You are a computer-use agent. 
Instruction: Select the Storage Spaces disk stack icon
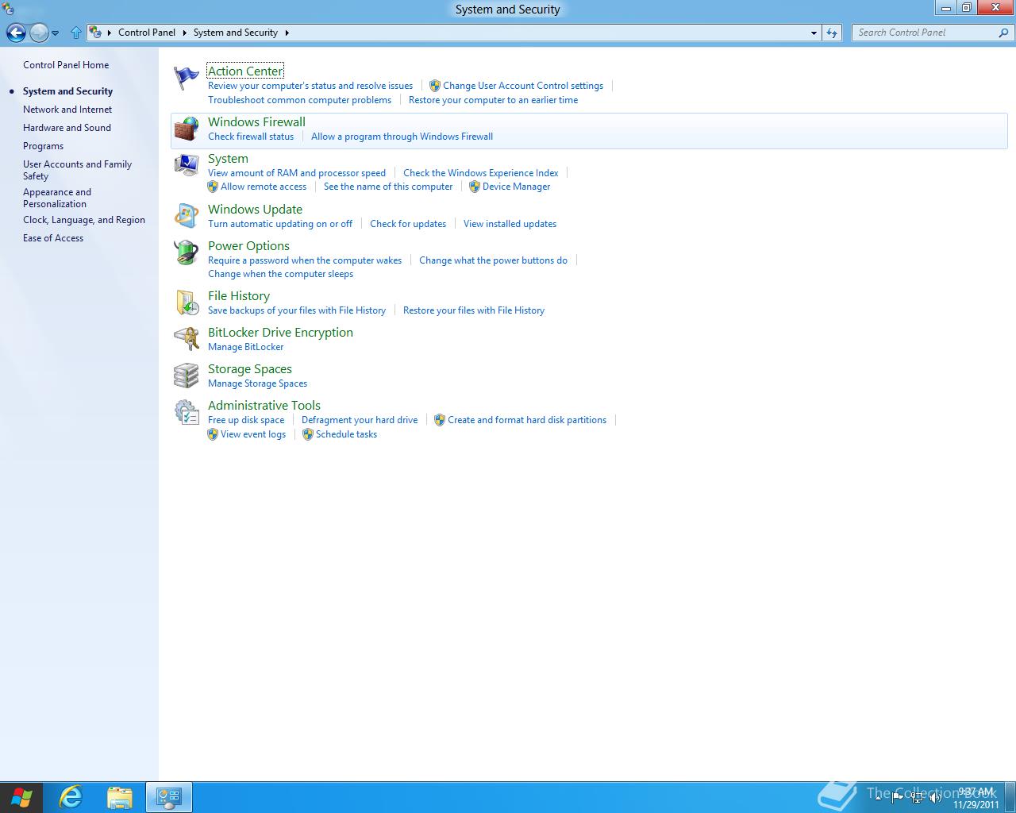(x=185, y=375)
